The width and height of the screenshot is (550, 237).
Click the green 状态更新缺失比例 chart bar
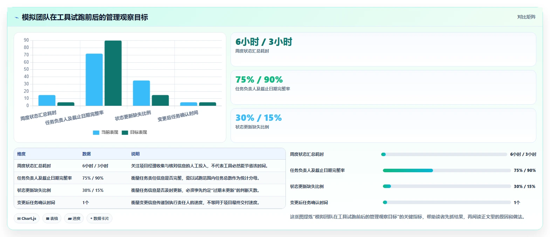coord(160,100)
